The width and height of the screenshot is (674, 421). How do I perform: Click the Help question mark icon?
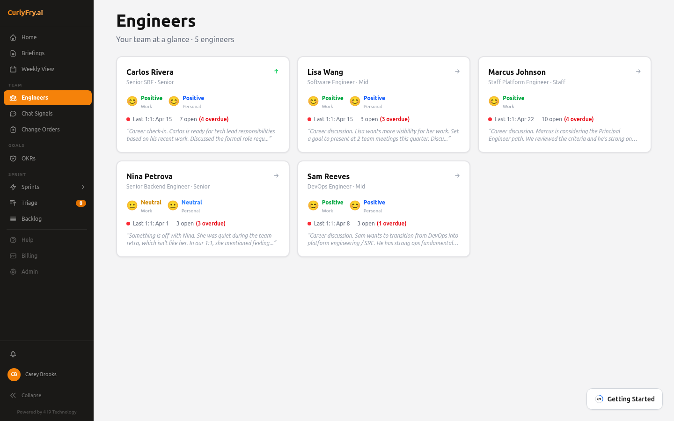pyautogui.click(x=13, y=240)
